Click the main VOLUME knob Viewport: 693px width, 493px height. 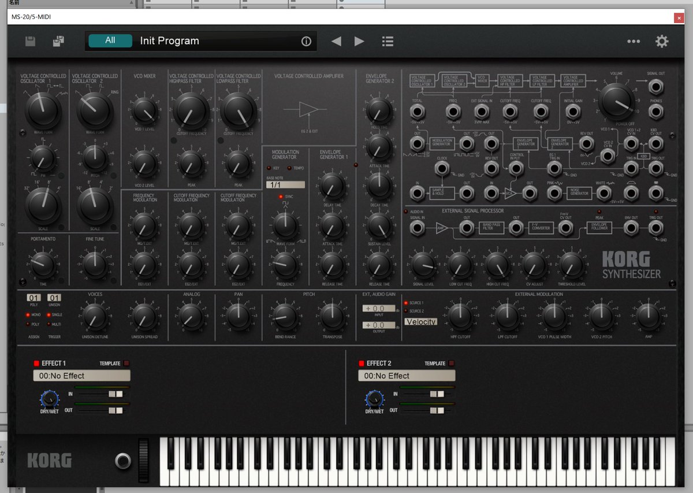617,102
